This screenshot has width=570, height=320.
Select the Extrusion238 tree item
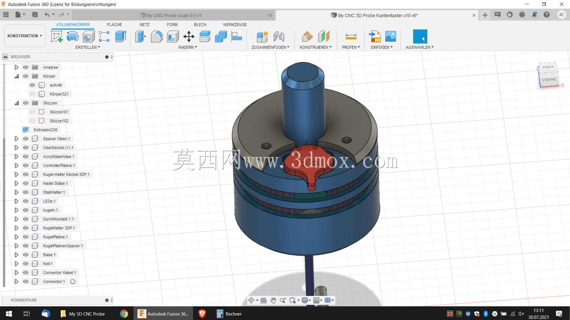(x=45, y=130)
